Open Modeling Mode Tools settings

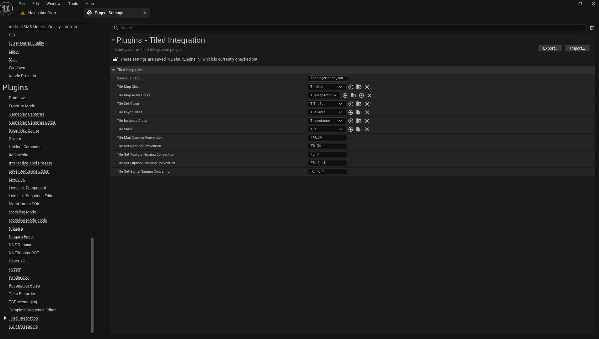pyautogui.click(x=28, y=220)
